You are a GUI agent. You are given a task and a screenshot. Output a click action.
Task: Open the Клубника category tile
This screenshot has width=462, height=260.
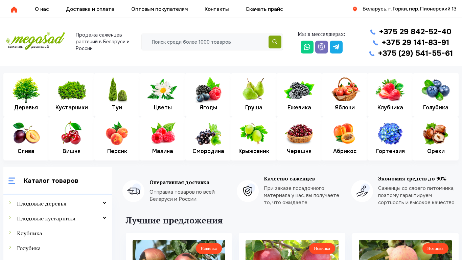[x=390, y=95]
